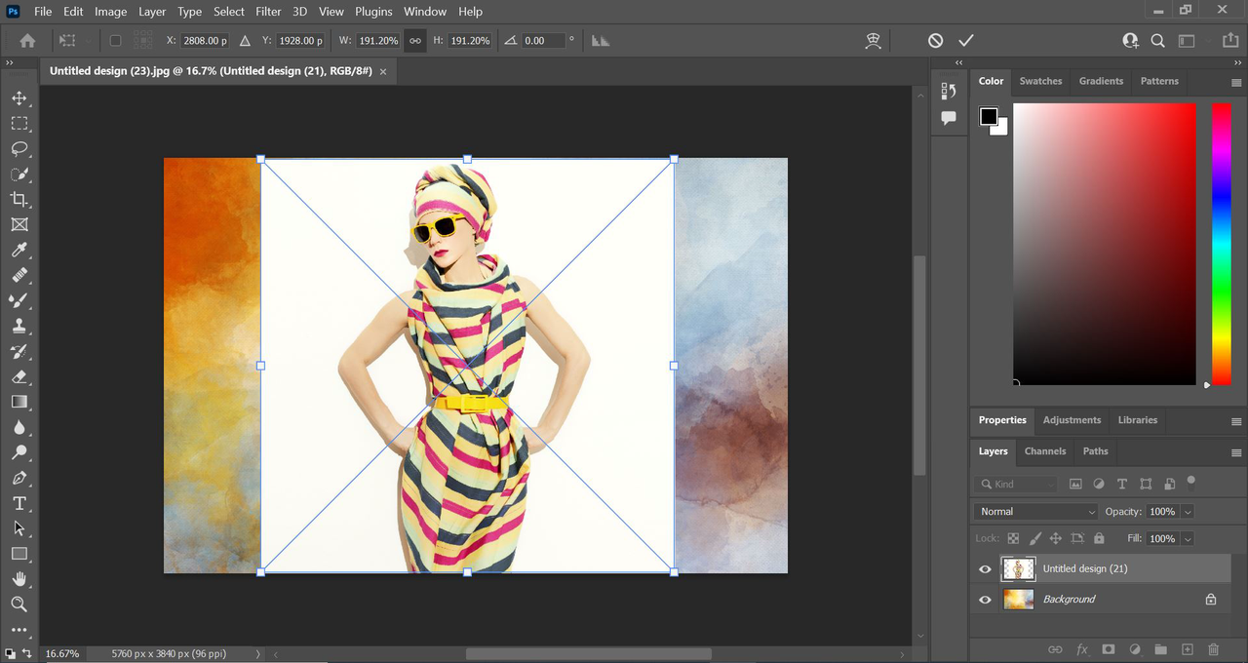Select the Lasso tool
Screen dimensions: 1248x663
19,149
